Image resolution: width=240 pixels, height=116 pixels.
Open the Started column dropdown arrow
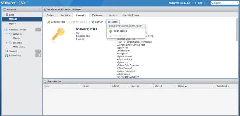pyautogui.click(x=175, y=86)
